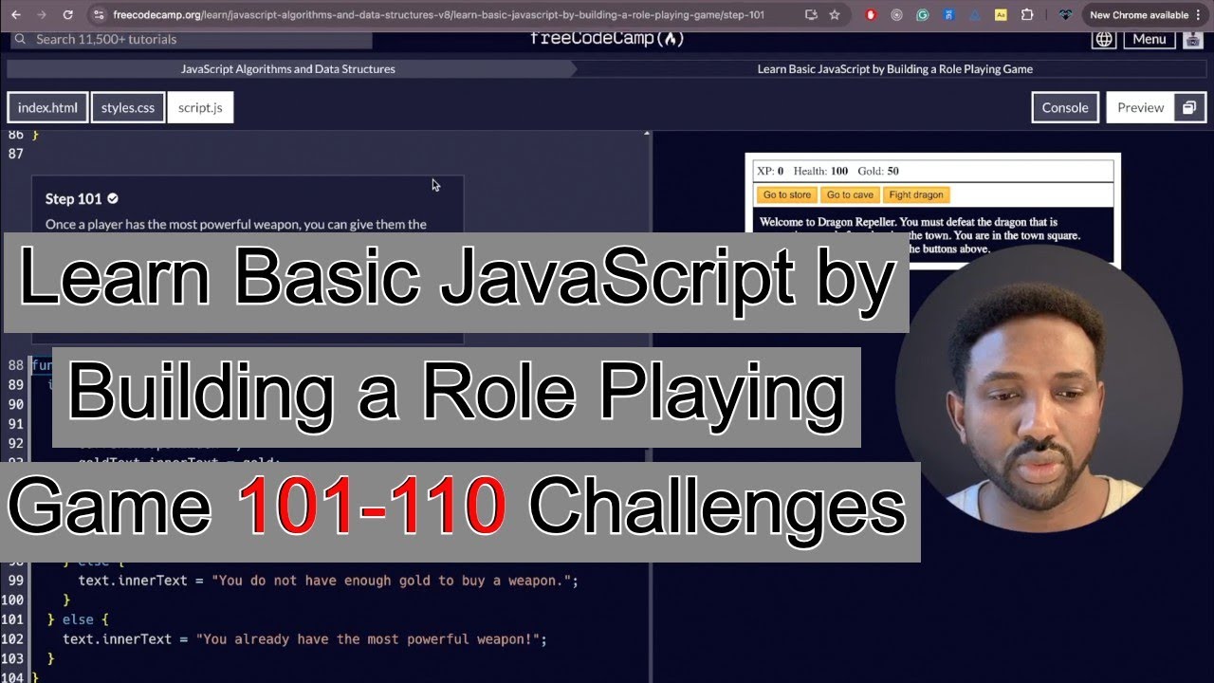This screenshot has height=683, width=1214.
Task: Open the grey circular target extension icon
Action: click(897, 15)
